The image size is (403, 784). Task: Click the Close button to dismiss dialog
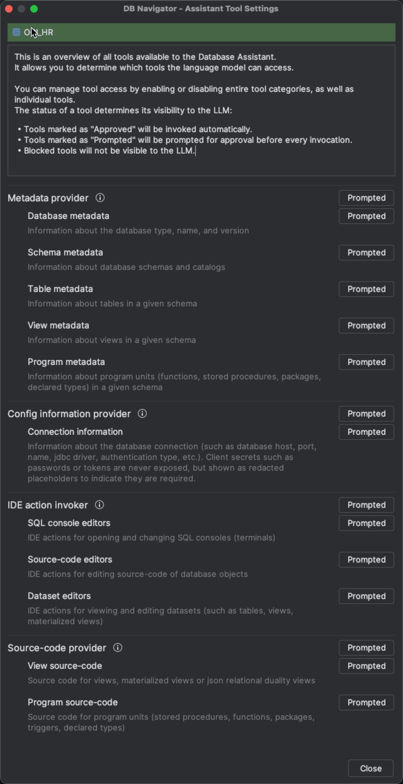tap(370, 768)
